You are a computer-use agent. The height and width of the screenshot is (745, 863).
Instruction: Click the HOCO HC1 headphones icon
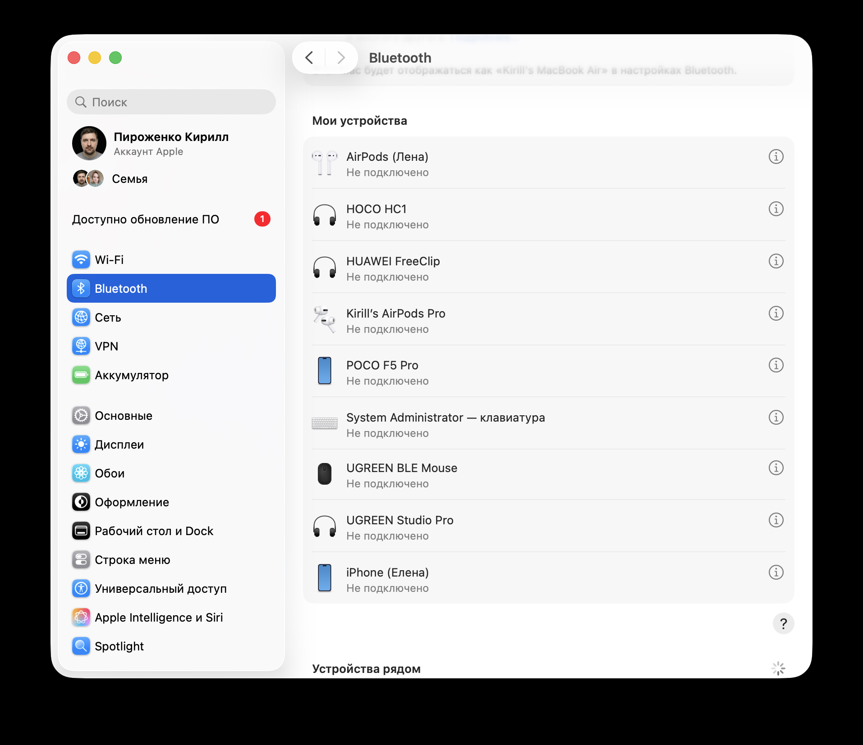pyautogui.click(x=325, y=215)
